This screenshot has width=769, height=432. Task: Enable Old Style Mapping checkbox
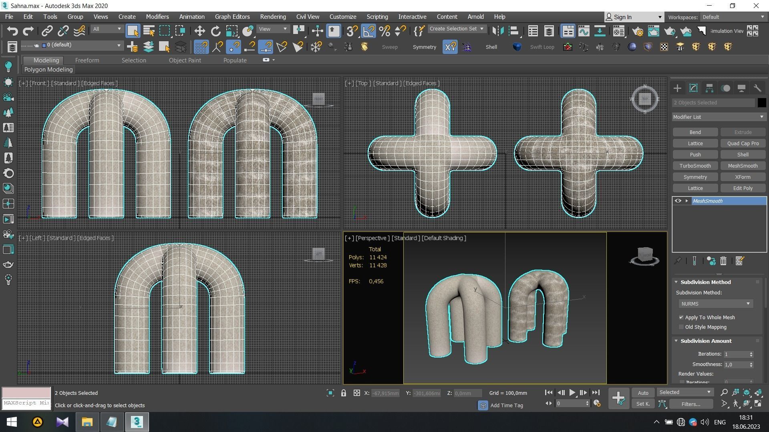click(x=681, y=327)
